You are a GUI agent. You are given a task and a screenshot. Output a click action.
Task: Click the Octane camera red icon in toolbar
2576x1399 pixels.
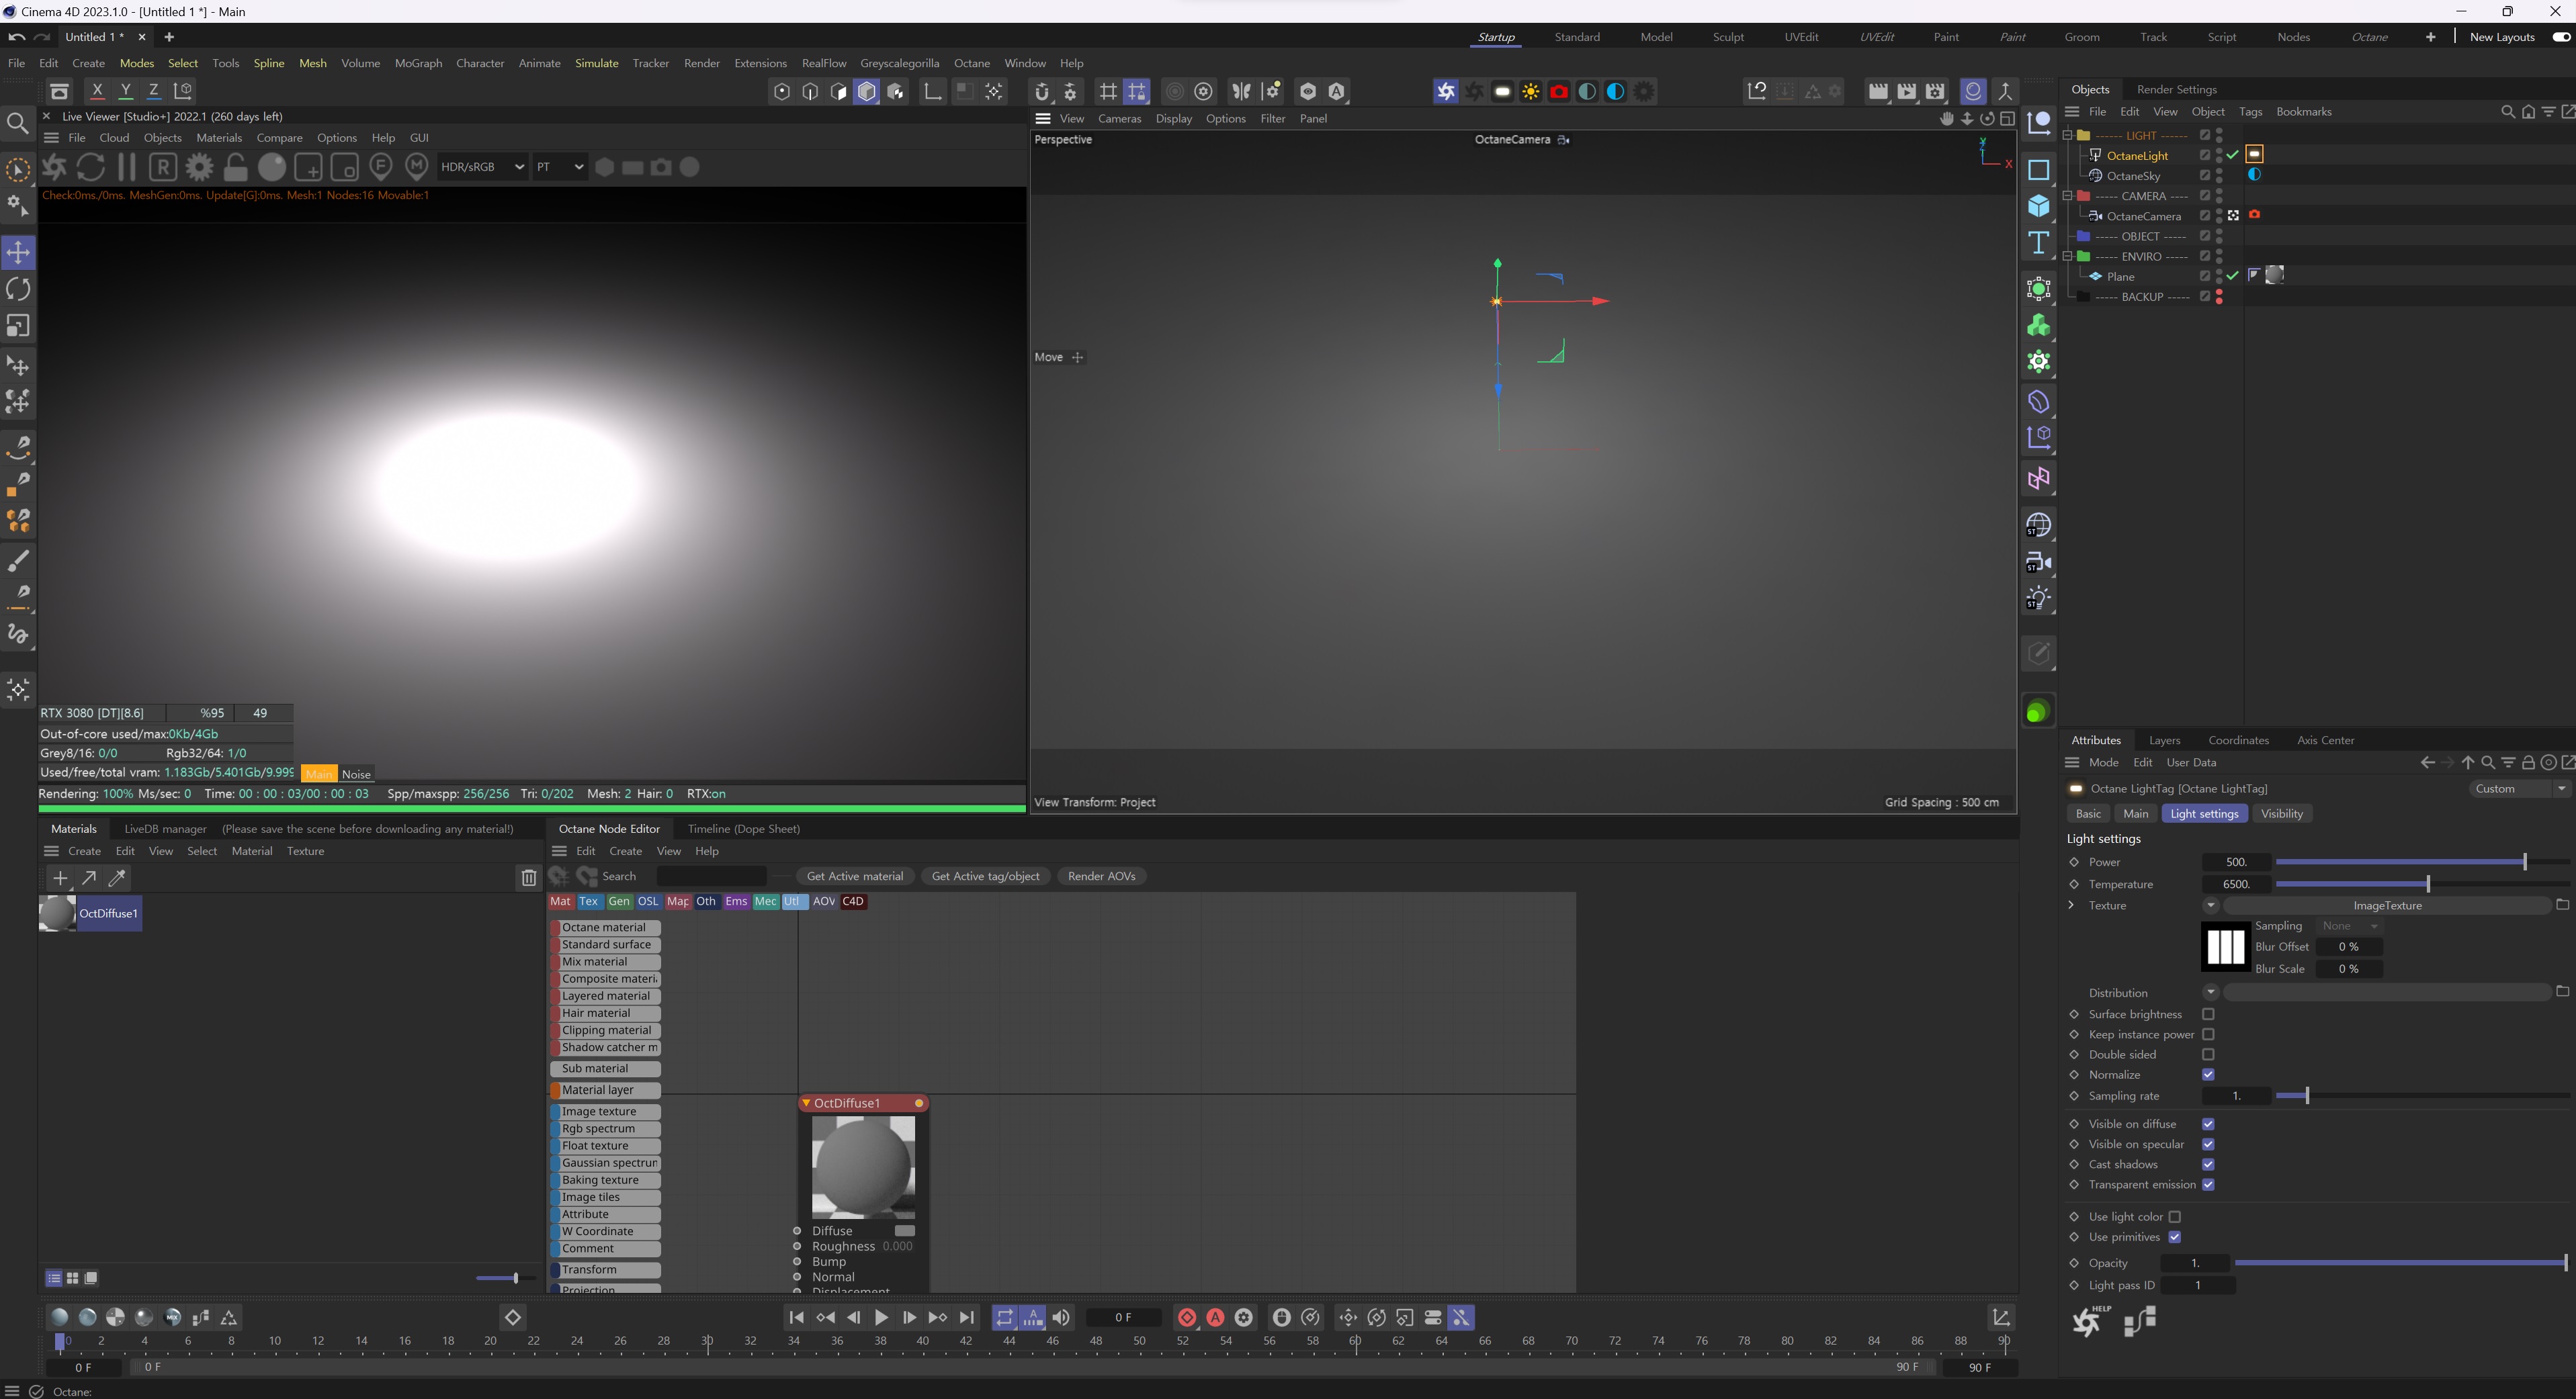point(1558,92)
